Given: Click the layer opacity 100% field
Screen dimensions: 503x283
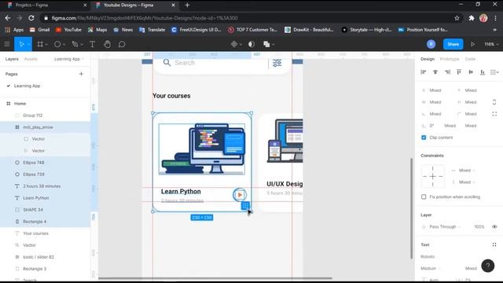Looking at the screenshot, I should coord(479,226).
